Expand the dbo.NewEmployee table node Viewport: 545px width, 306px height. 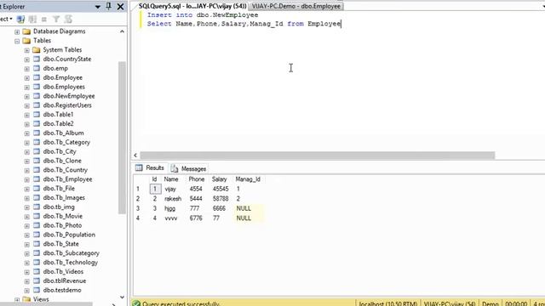click(26, 96)
